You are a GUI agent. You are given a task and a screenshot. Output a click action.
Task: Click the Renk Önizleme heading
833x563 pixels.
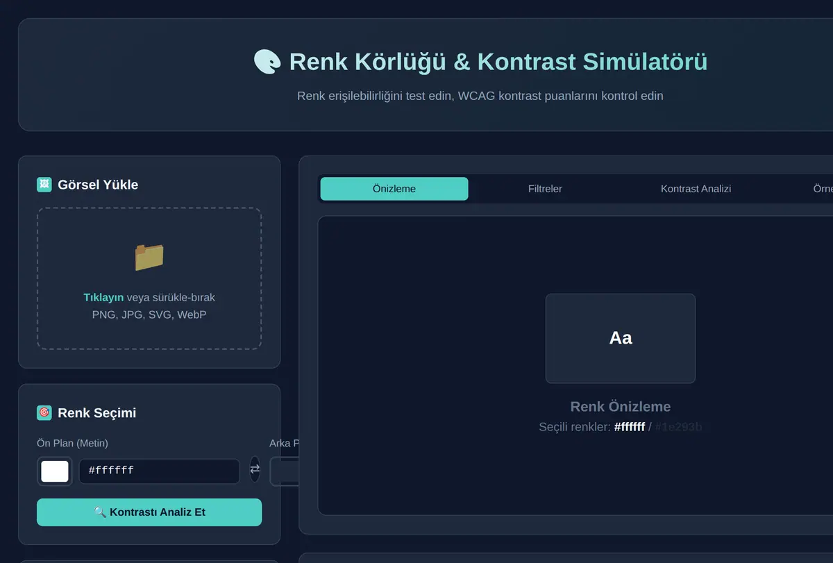pos(621,407)
